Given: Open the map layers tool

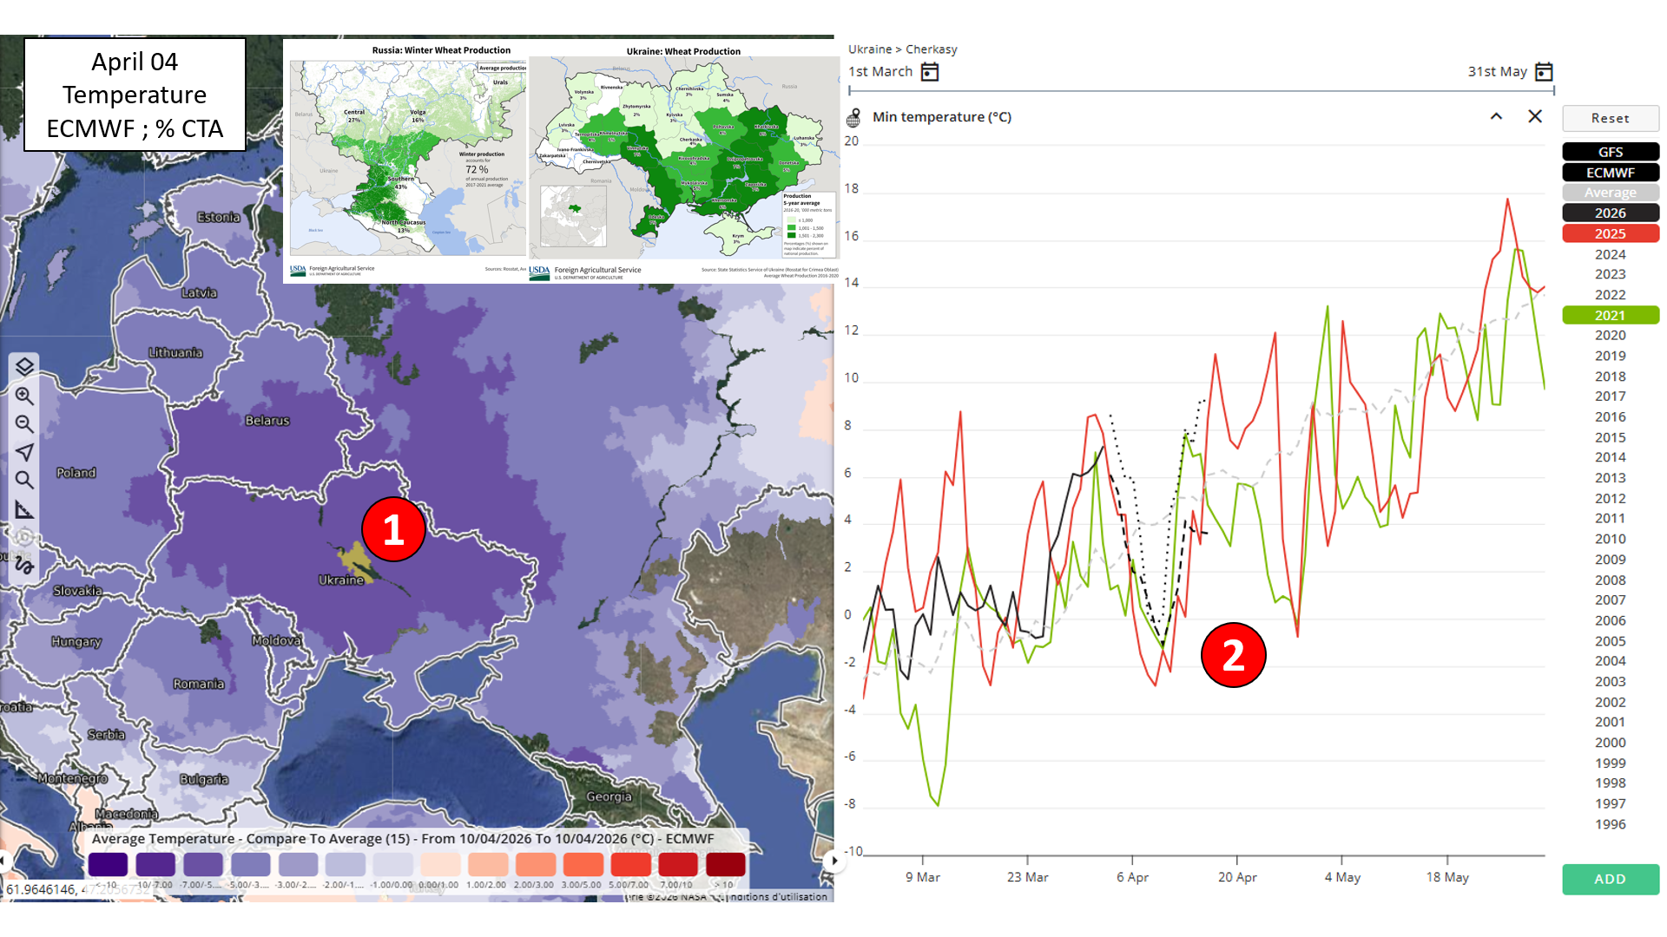Looking at the screenshot, I should tap(24, 367).
